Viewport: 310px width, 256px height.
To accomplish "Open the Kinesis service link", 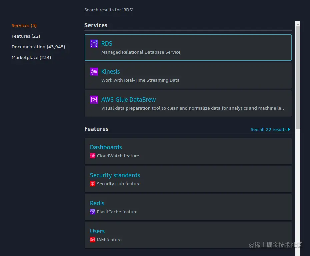I will pos(111,72).
